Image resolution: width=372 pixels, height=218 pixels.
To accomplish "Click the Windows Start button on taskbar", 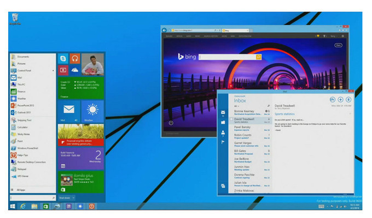I will 13,206.
